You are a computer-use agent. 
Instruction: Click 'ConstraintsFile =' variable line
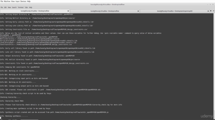click(x=36, y=44)
